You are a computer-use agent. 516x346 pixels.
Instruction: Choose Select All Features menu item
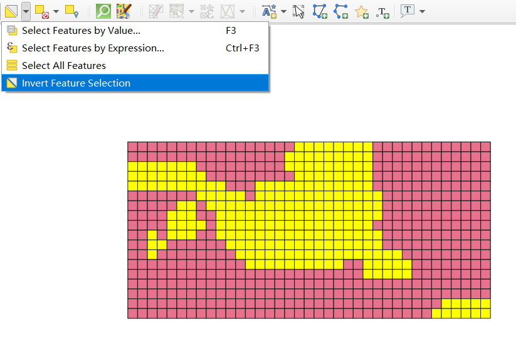coord(135,65)
